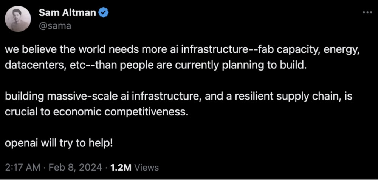The width and height of the screenshot is (378, 180).
Task: Open the Sam Altman display name link
Action: coord(67,14)
